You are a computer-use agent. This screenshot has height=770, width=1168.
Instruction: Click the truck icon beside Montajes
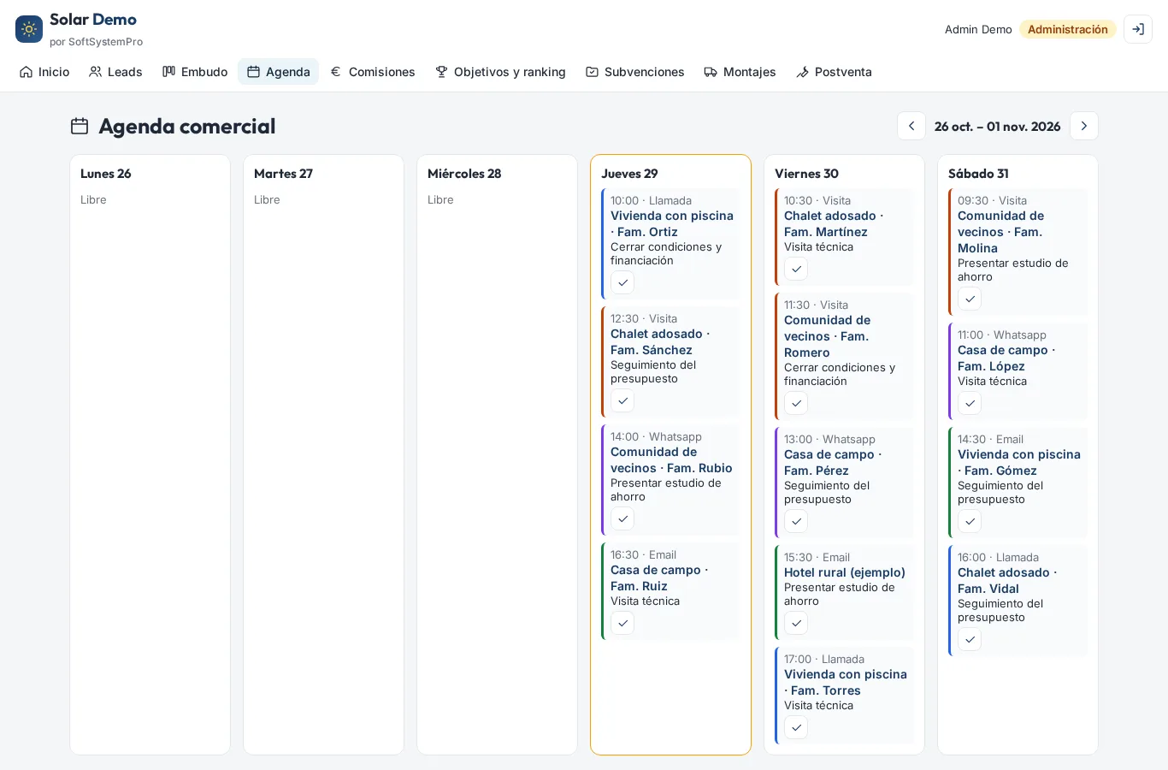[x=711, y=72]
